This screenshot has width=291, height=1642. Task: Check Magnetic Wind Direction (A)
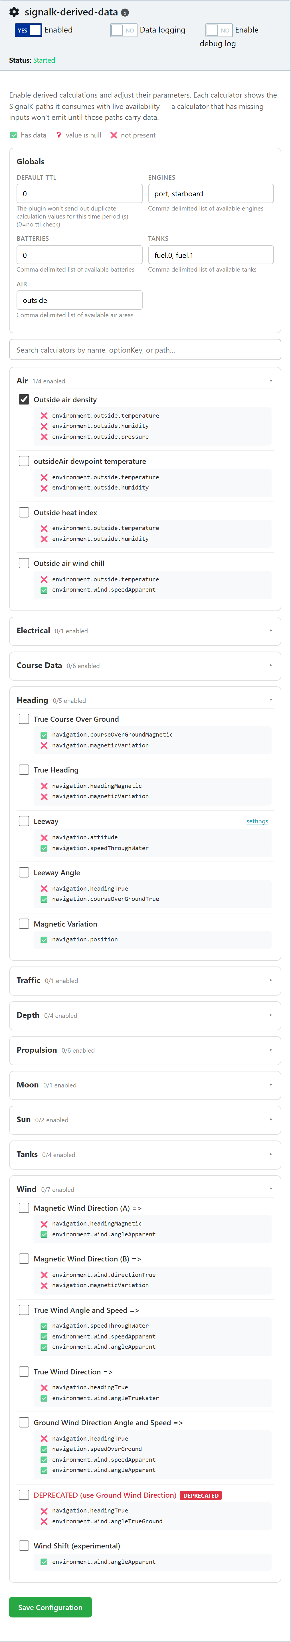pyautogui.click(x=24, y=1207)
